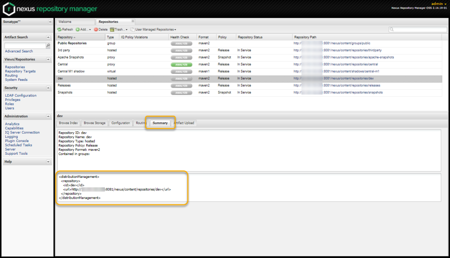Analyze the Public Repositories health check
Viewport: 450px width, 258px height.
coord(181,43)
